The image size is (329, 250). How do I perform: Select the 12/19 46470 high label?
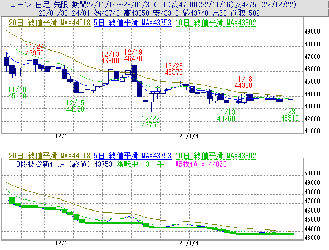click(133, 55)
